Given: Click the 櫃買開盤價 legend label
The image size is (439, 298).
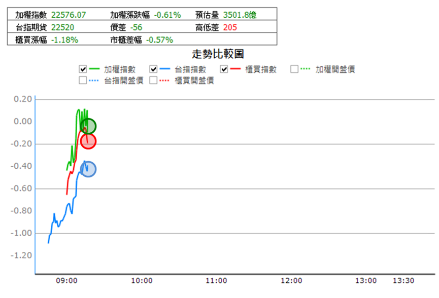Looking at the screenshot, I should click(194, 81).
